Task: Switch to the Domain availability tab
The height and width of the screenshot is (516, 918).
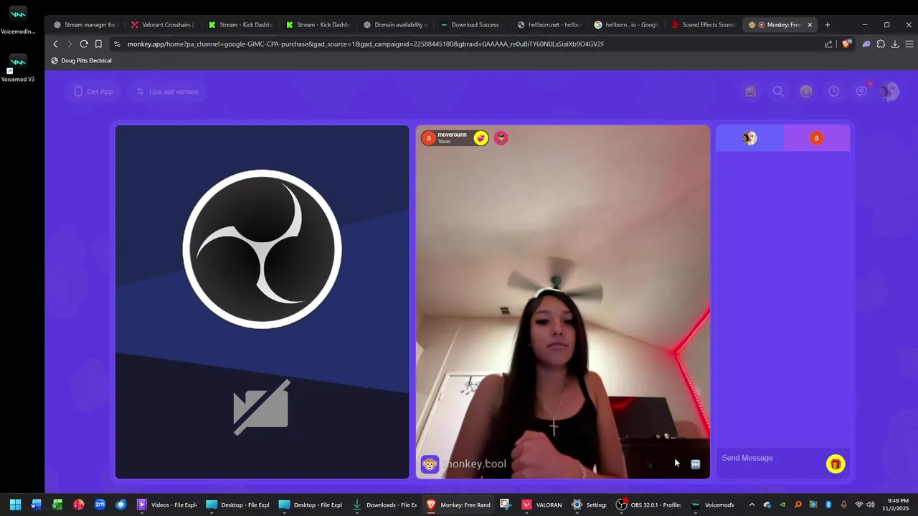Action: [394, 24]
